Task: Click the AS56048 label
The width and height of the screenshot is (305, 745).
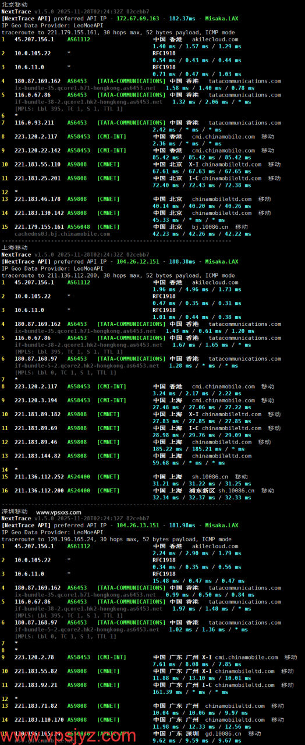Action: pos(79,227)
